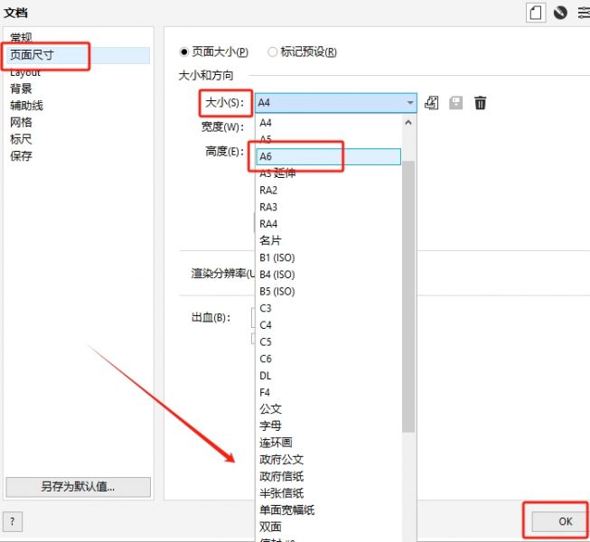590x542 pixels.
Task: Choose RA3 from the size list
Action: pyautogui.click(x=328, y=207)
